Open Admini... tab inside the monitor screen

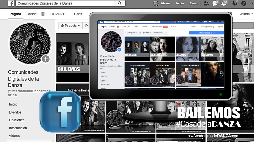coord(145,27)
